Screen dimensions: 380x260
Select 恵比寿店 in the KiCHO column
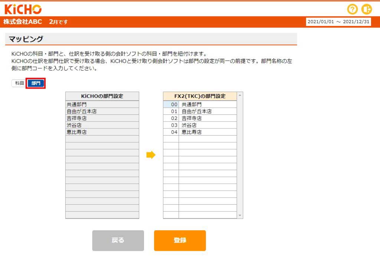[102, 132]
